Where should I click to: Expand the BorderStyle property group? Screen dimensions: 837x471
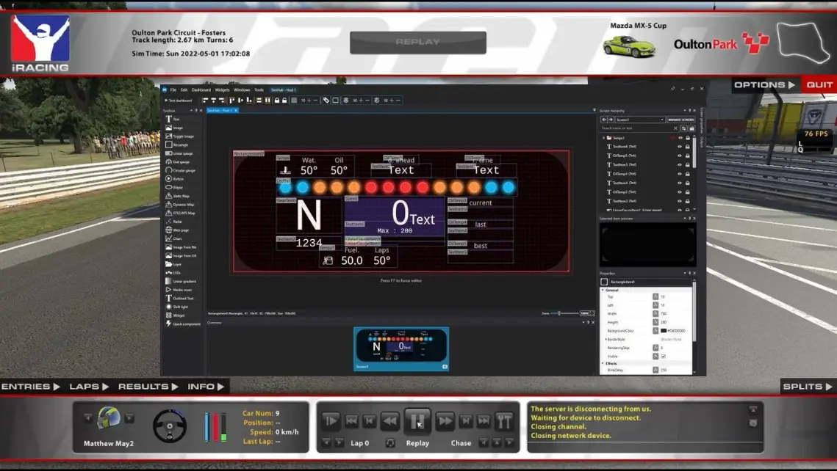606,340
